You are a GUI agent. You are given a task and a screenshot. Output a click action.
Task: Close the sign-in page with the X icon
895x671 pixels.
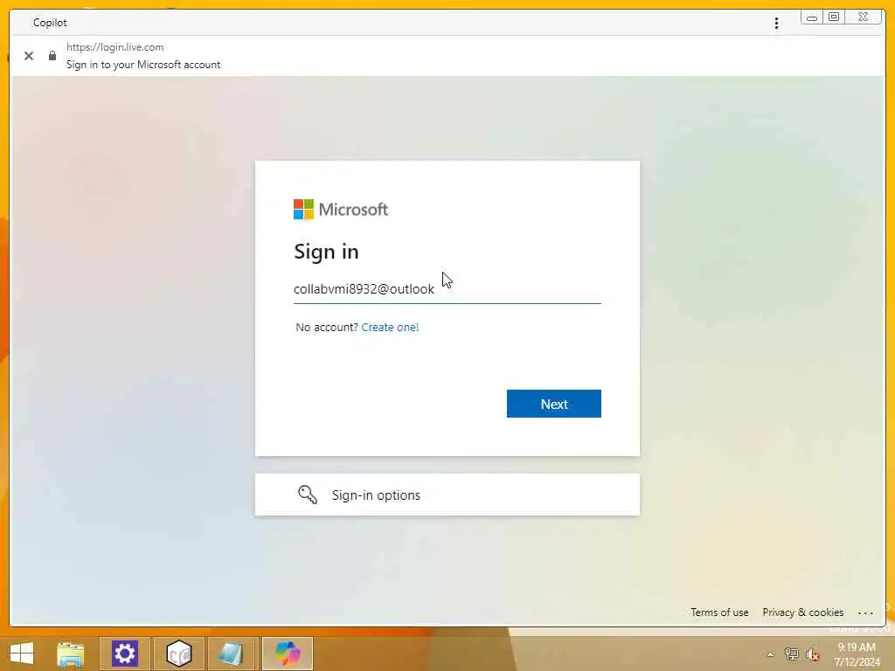coord(29,56)
